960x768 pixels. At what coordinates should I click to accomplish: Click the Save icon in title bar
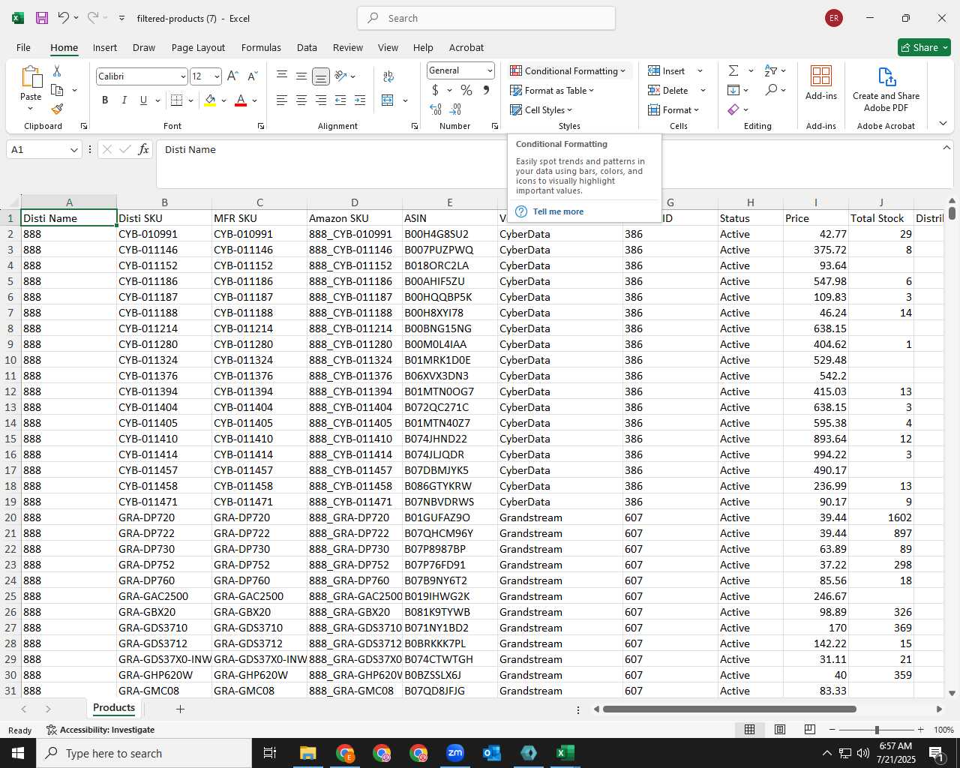[42, 18]
